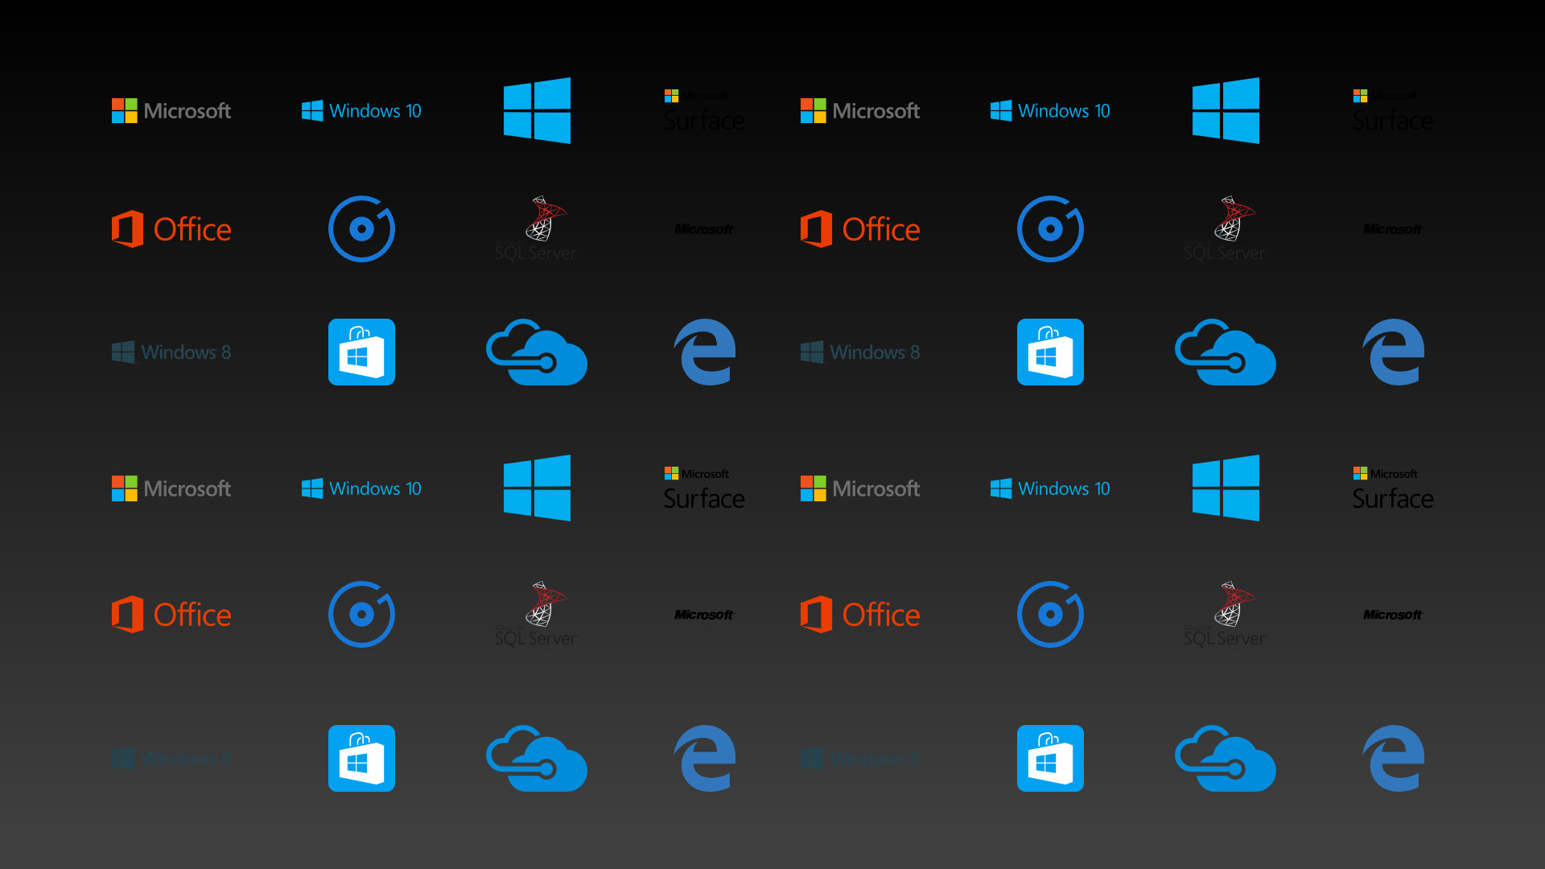1545x869 pixels.
Task: Click the Windows Store bag icon in the upper-left group
Action: [x=361, y=352]
